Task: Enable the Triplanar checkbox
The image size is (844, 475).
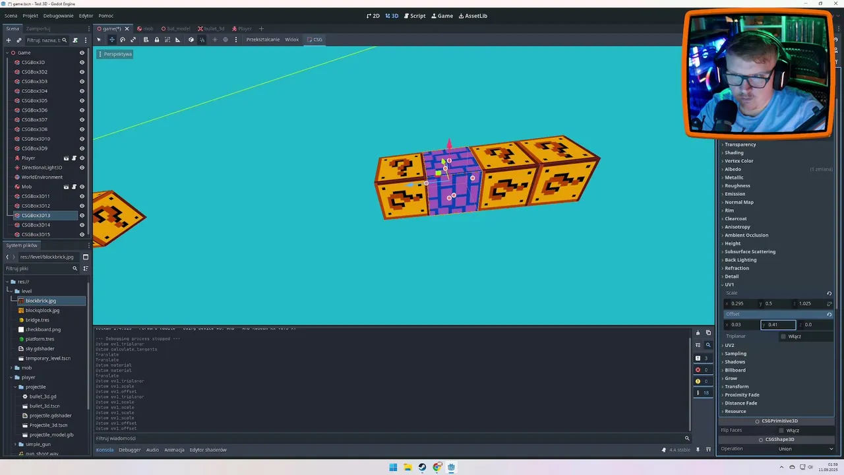Action: click(x=783, y=336)
